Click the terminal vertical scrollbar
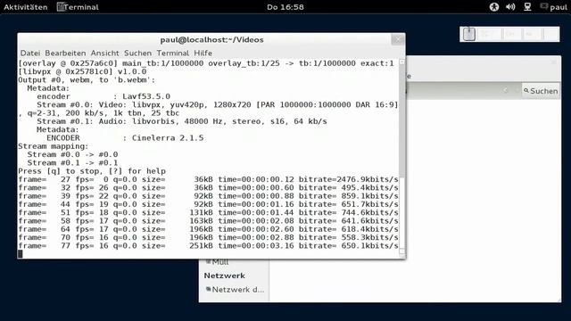 402,157
